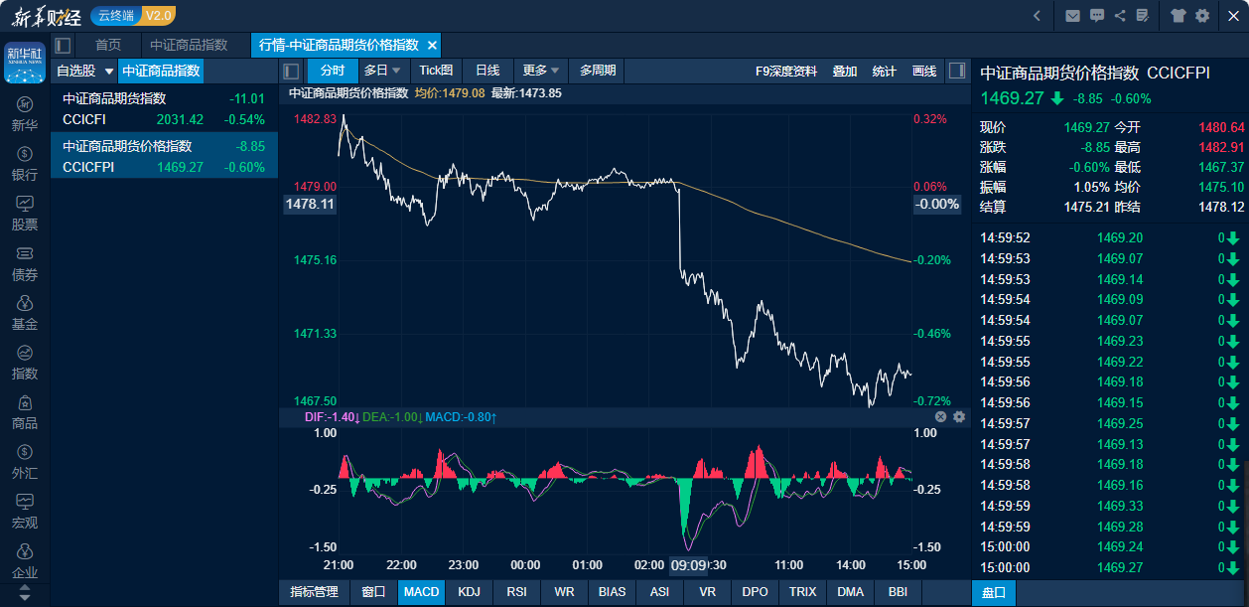This screenshot has width=1249, height=607.
Task: Click the 指标管理 button
Action: tap(314, 592)
